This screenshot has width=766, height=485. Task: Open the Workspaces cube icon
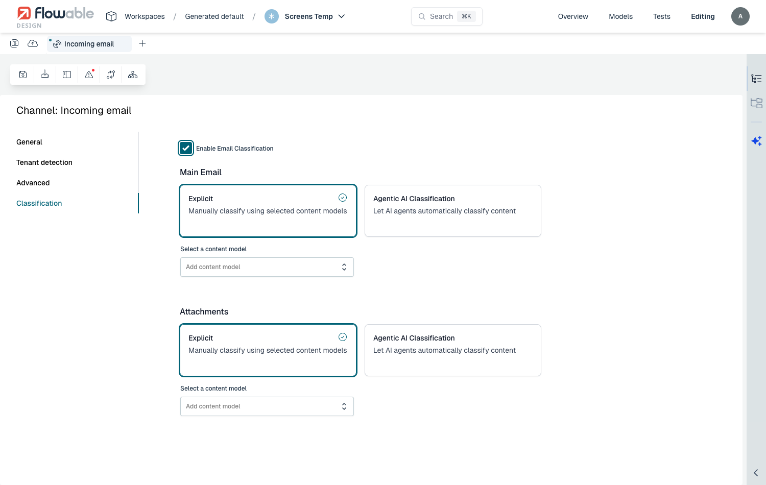point(111,16)
